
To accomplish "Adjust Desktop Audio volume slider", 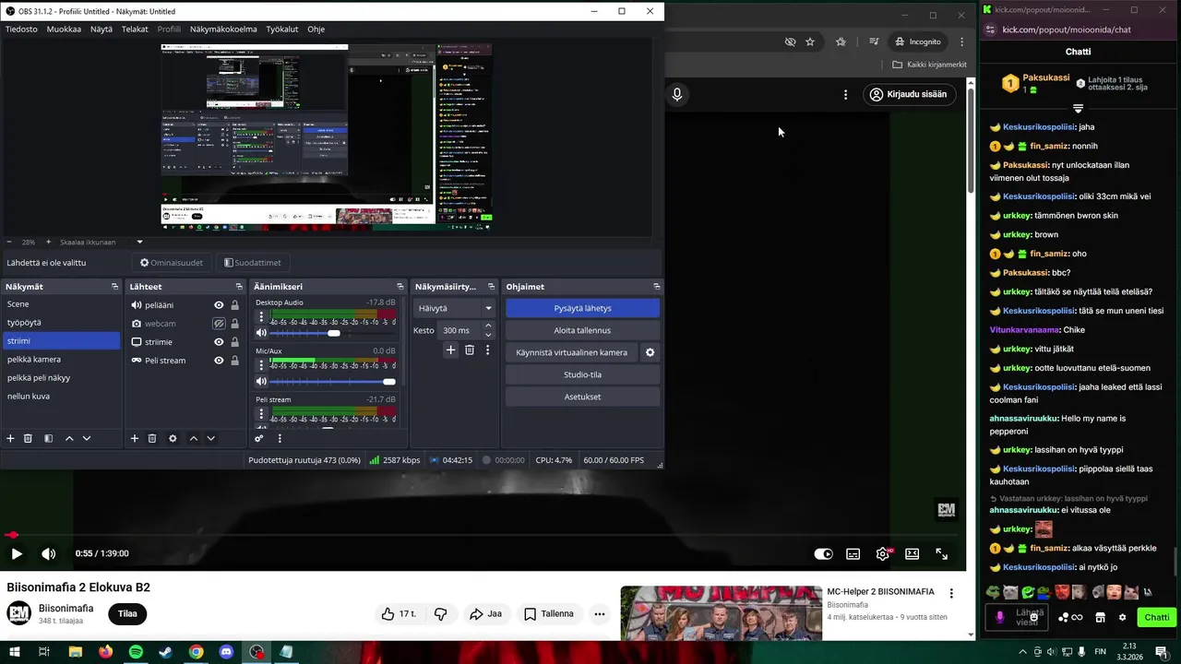I will click(332, 333).
